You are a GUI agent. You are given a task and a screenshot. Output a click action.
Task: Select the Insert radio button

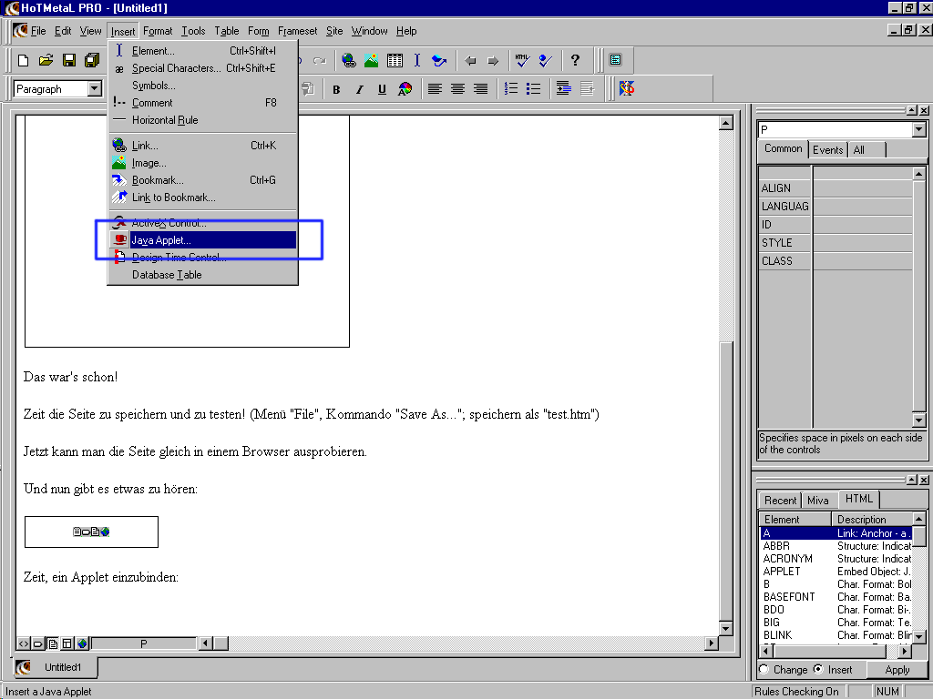coord(817,670)
